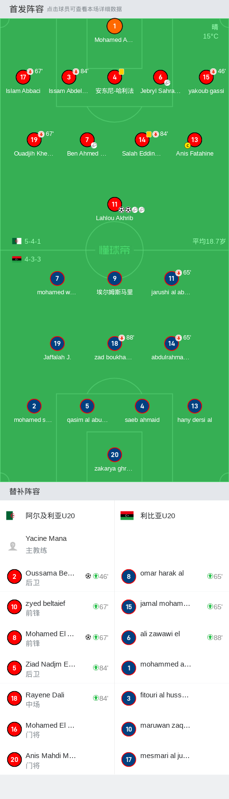Open goalkeeper Mohamed A. number 1 jersey
The width and height of the screenshot is (229, 799).
(x=114, y=26)
